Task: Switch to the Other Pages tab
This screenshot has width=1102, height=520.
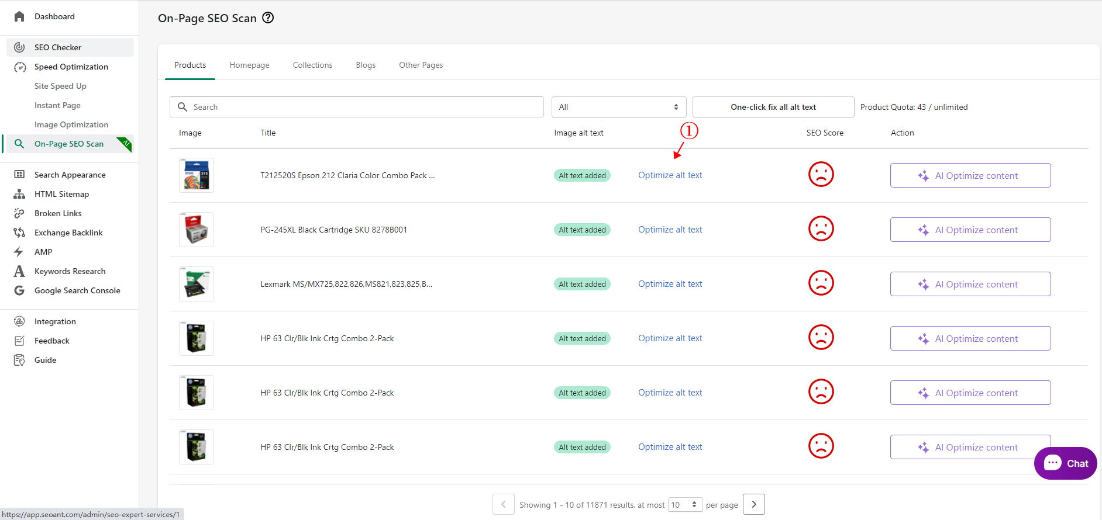Action: pos(421,65)
